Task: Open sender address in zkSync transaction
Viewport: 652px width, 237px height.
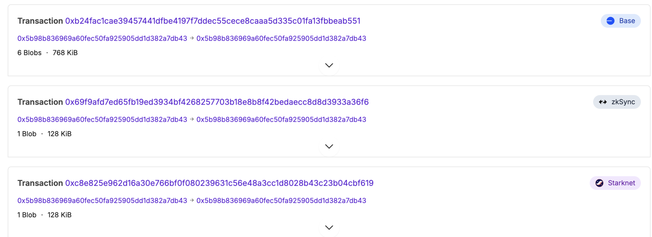Action: coord(102,120)
